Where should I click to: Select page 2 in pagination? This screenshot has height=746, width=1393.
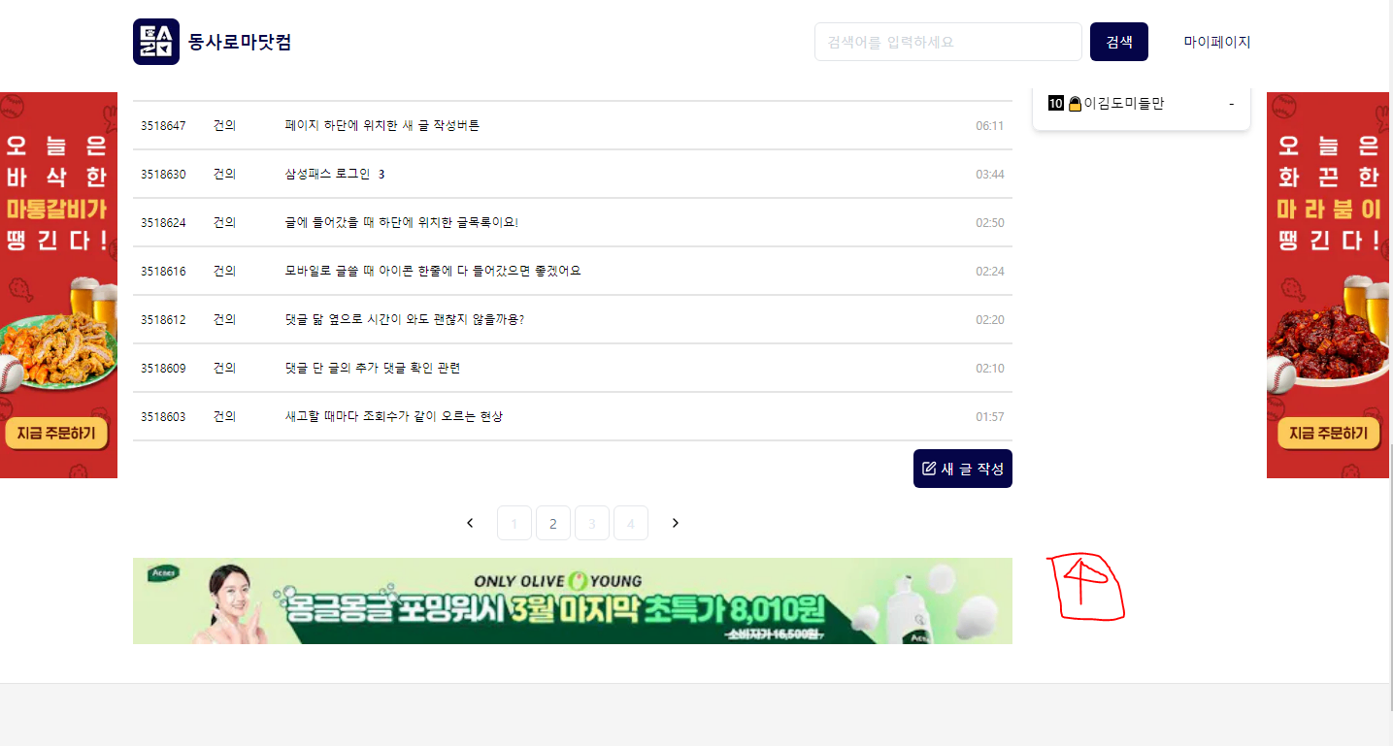coord(553,523)
